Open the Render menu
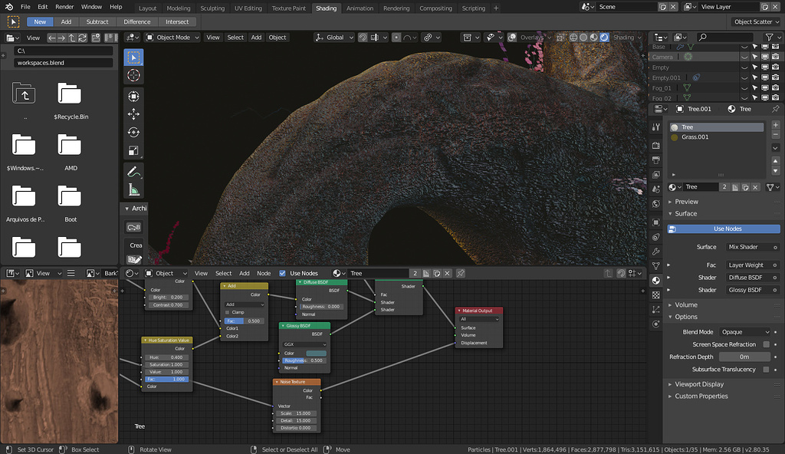This screenshot has width=785, height=454. (64, 7)
